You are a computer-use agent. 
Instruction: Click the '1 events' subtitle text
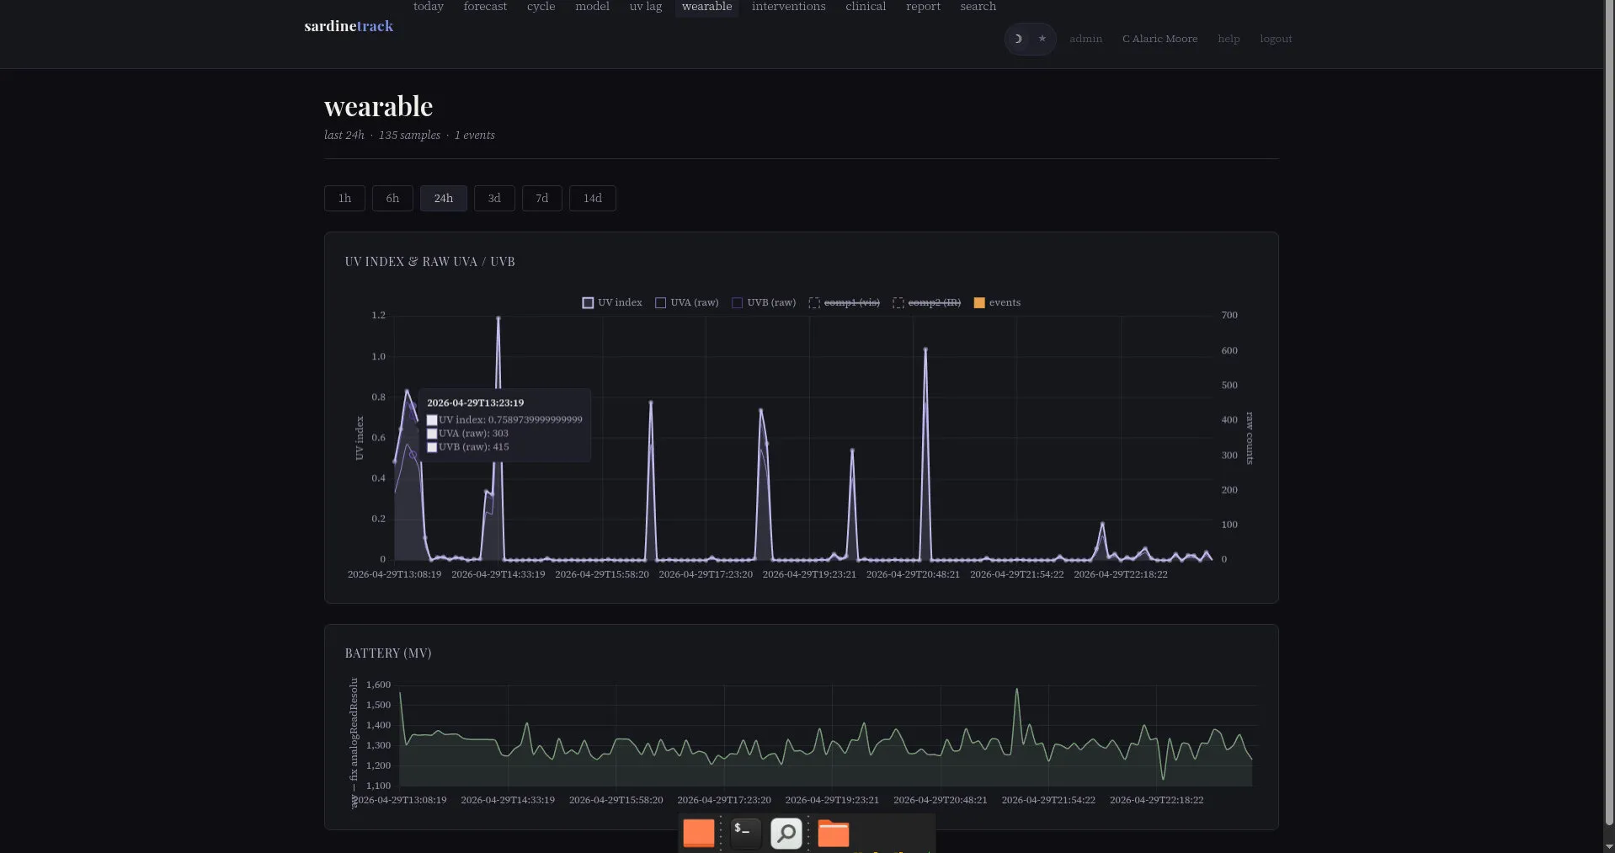click(475, 135)
